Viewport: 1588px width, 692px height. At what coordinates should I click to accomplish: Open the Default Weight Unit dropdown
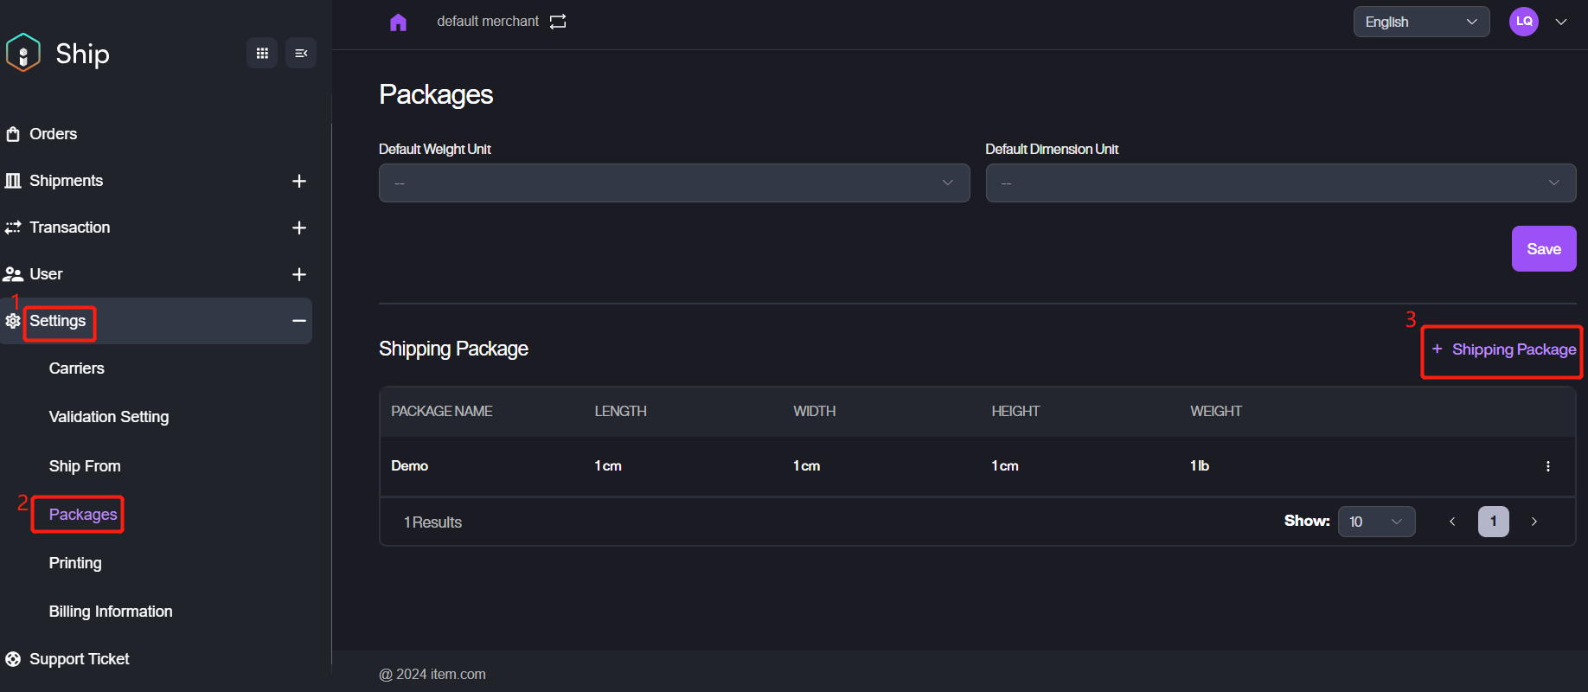pos(674,183)
